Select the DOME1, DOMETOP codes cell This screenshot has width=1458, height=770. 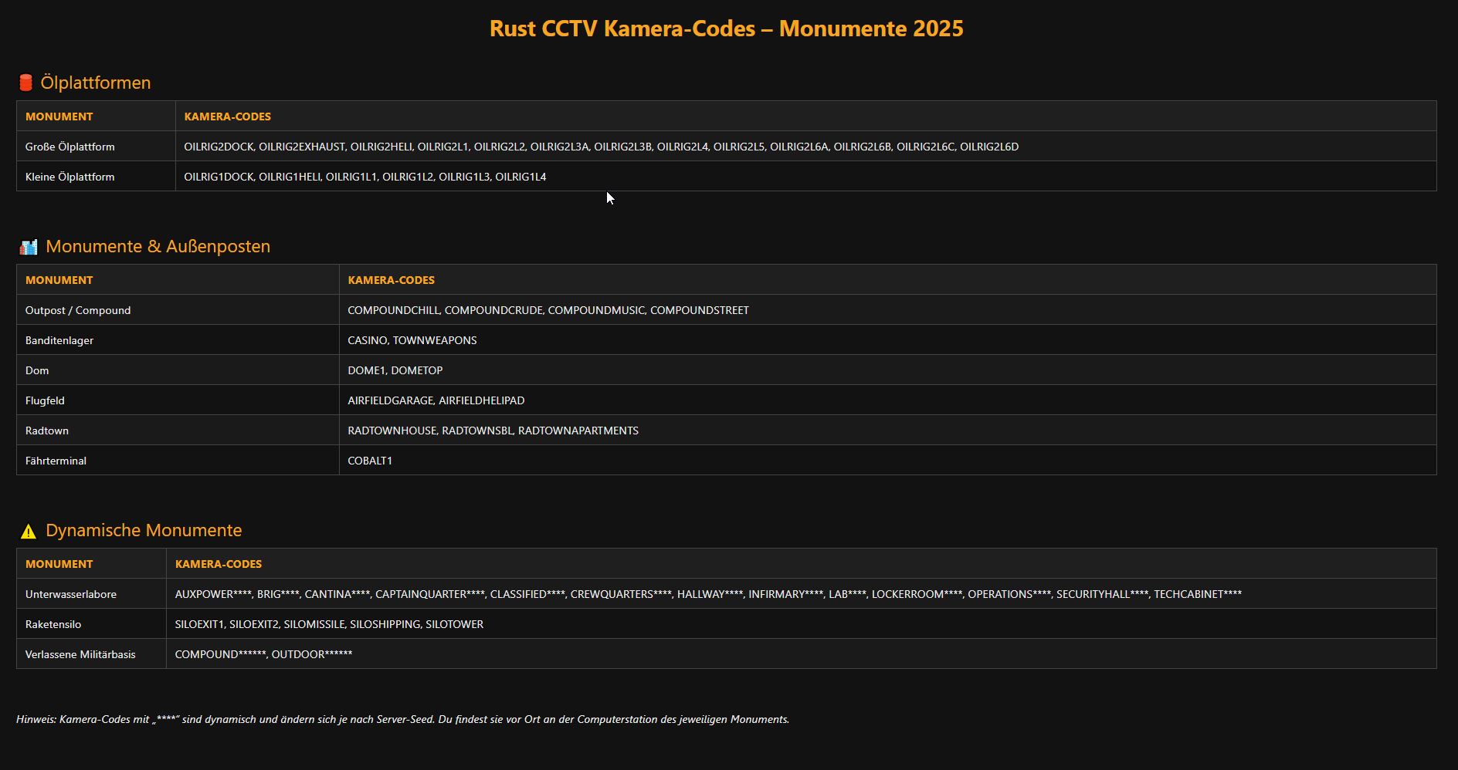click(395, 370)
